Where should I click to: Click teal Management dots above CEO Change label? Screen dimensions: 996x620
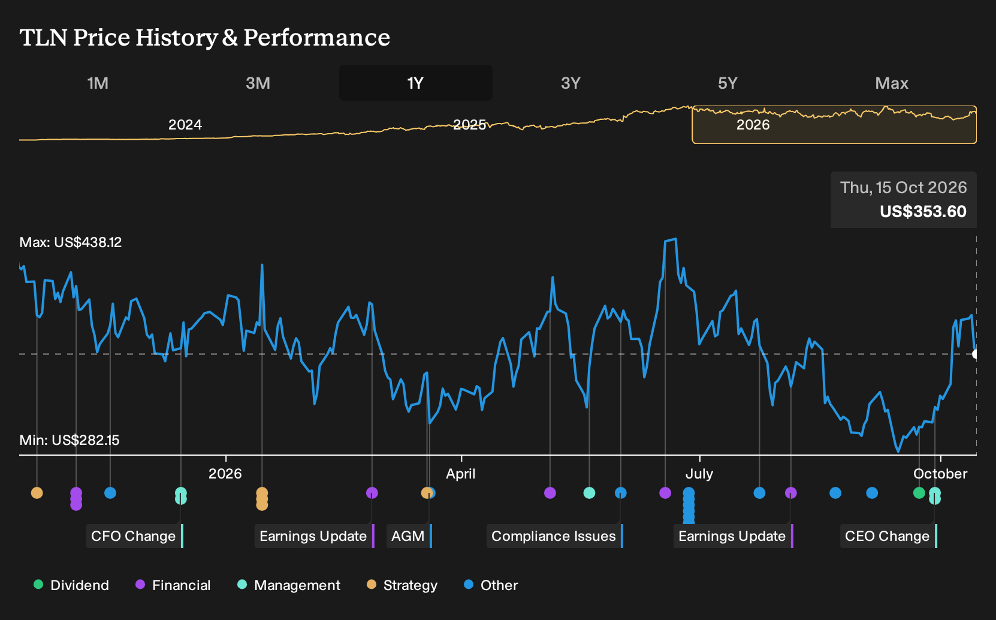(x=935, y=496)
